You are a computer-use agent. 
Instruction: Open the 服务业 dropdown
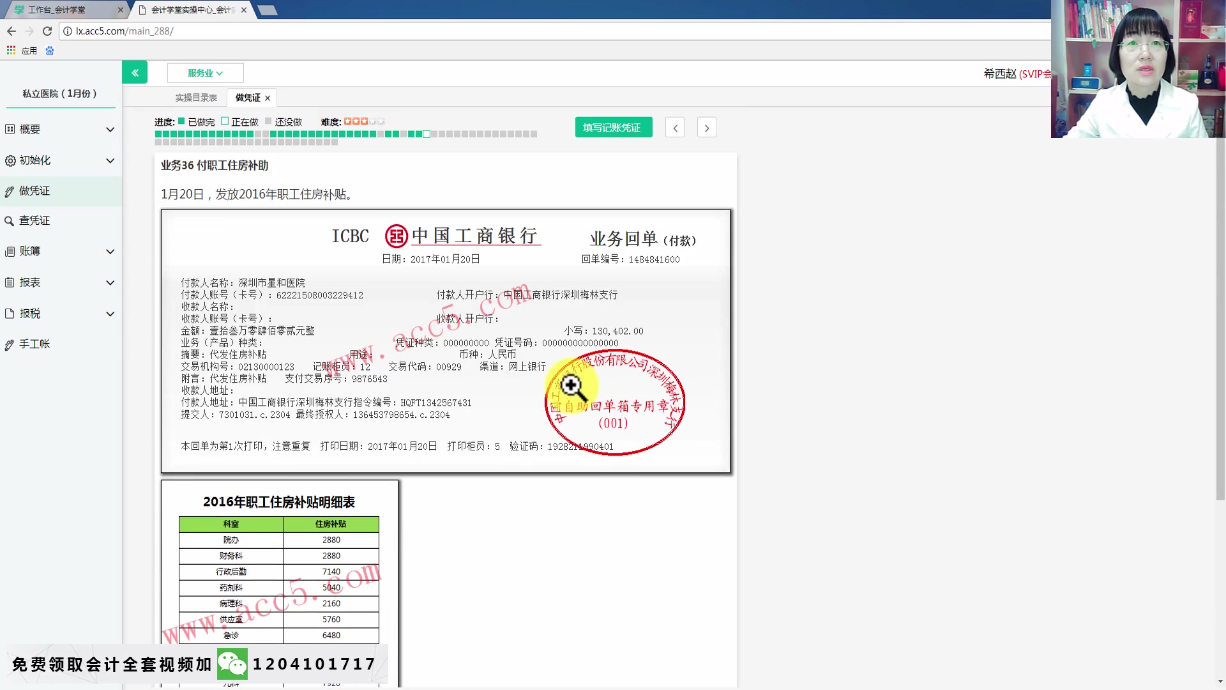(204, 72)
